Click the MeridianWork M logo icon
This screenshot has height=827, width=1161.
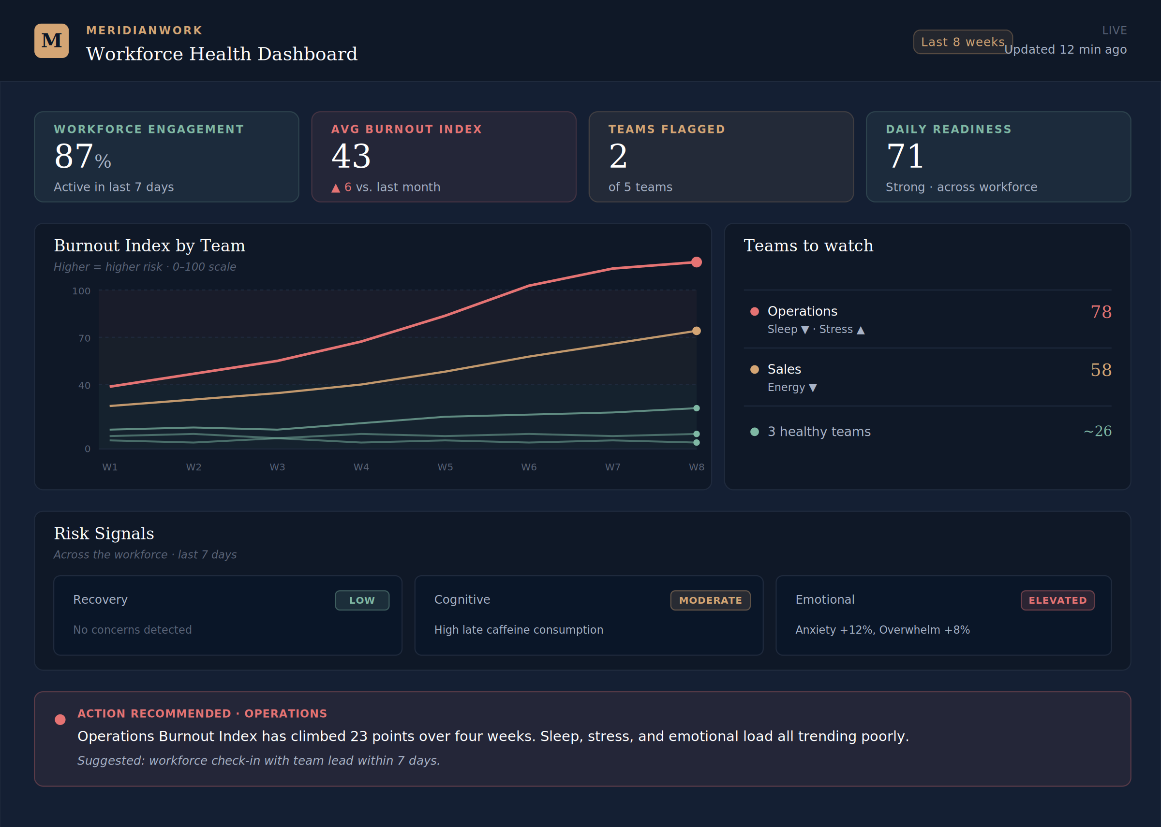tap(51, 41)
